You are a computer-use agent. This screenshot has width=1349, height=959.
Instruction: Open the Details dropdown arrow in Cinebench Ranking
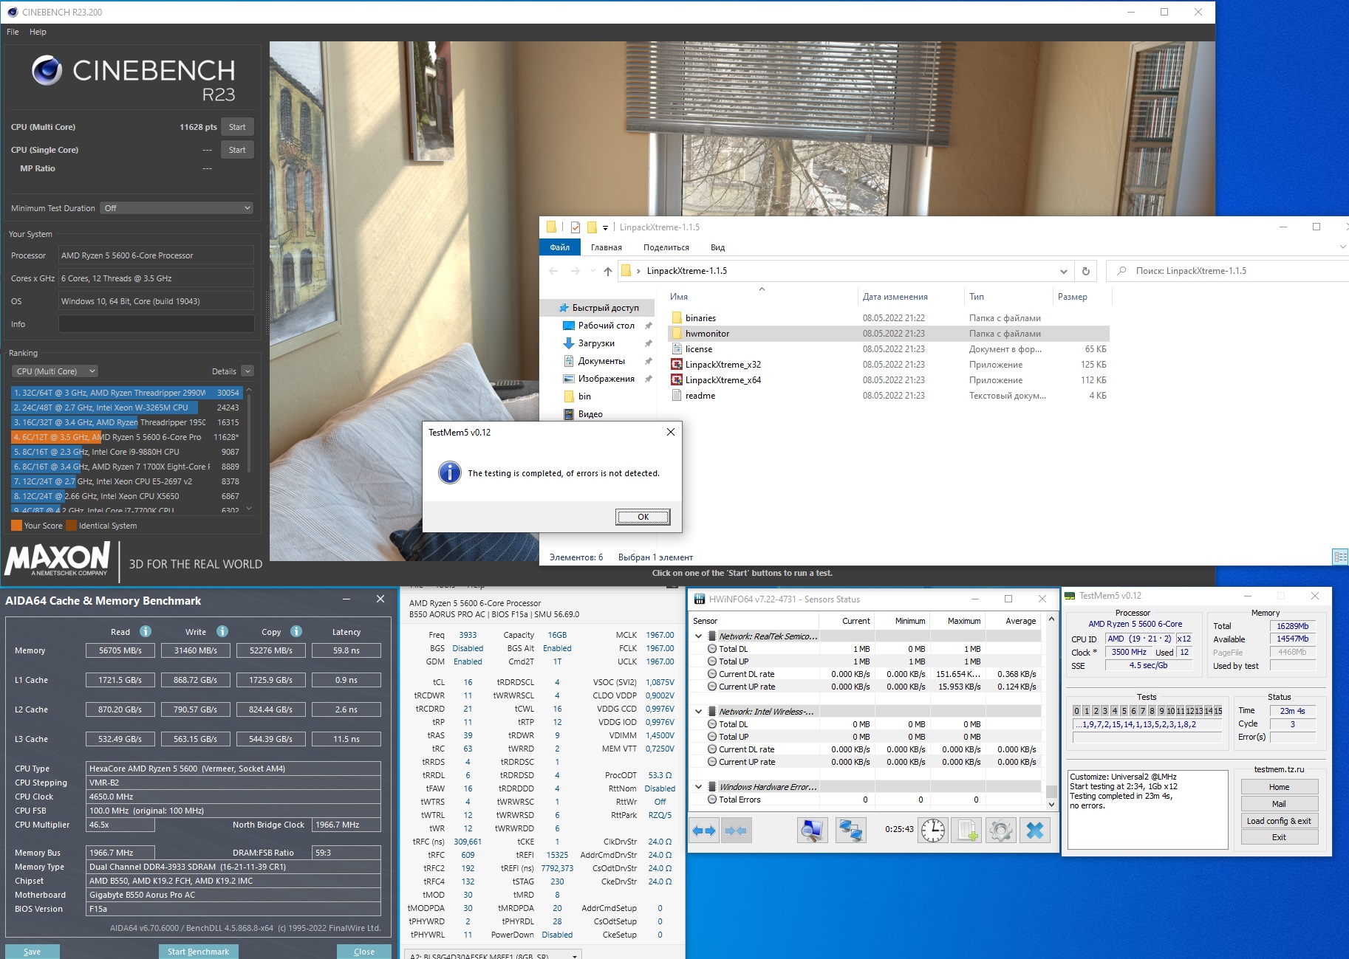point(247,371)
